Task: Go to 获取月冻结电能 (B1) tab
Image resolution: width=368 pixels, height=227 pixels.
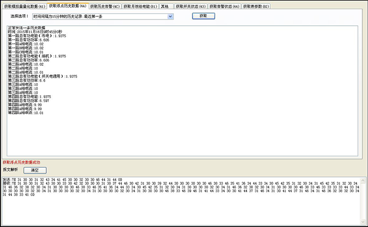Action: pos(140,6)
